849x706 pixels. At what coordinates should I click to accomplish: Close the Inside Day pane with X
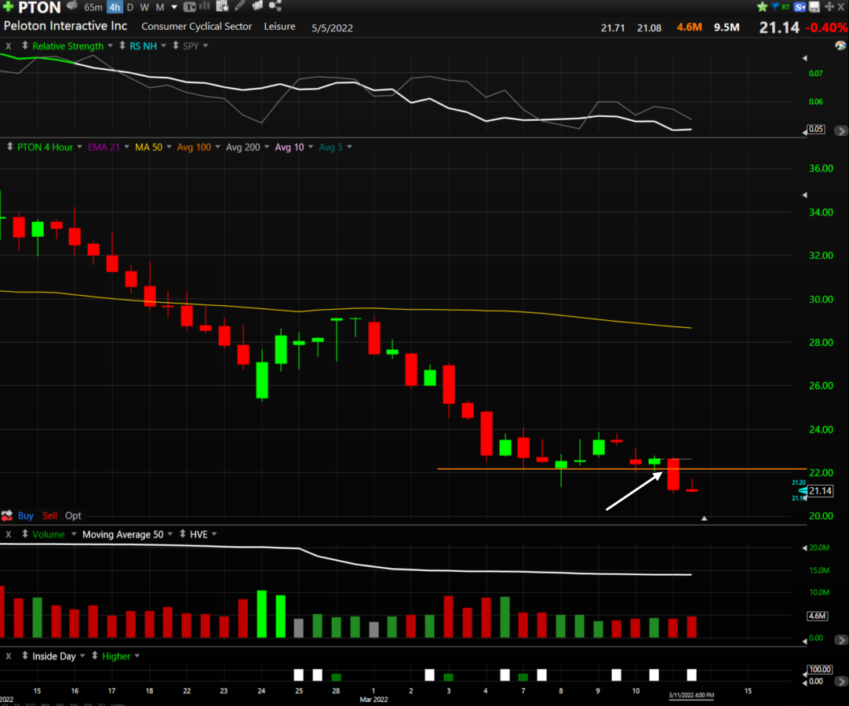(8, 657)
